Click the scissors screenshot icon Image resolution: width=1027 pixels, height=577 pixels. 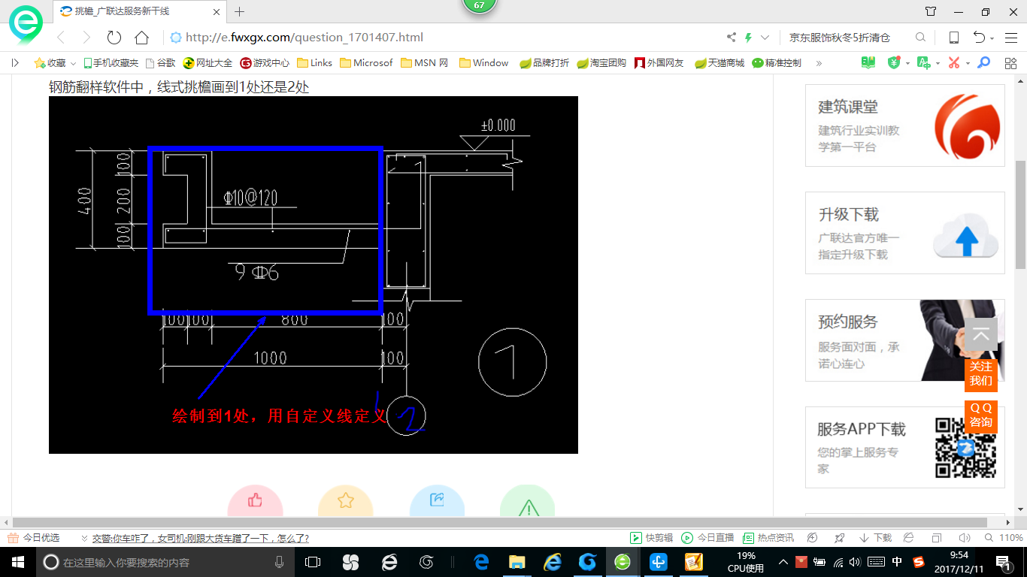coord(954,63)
